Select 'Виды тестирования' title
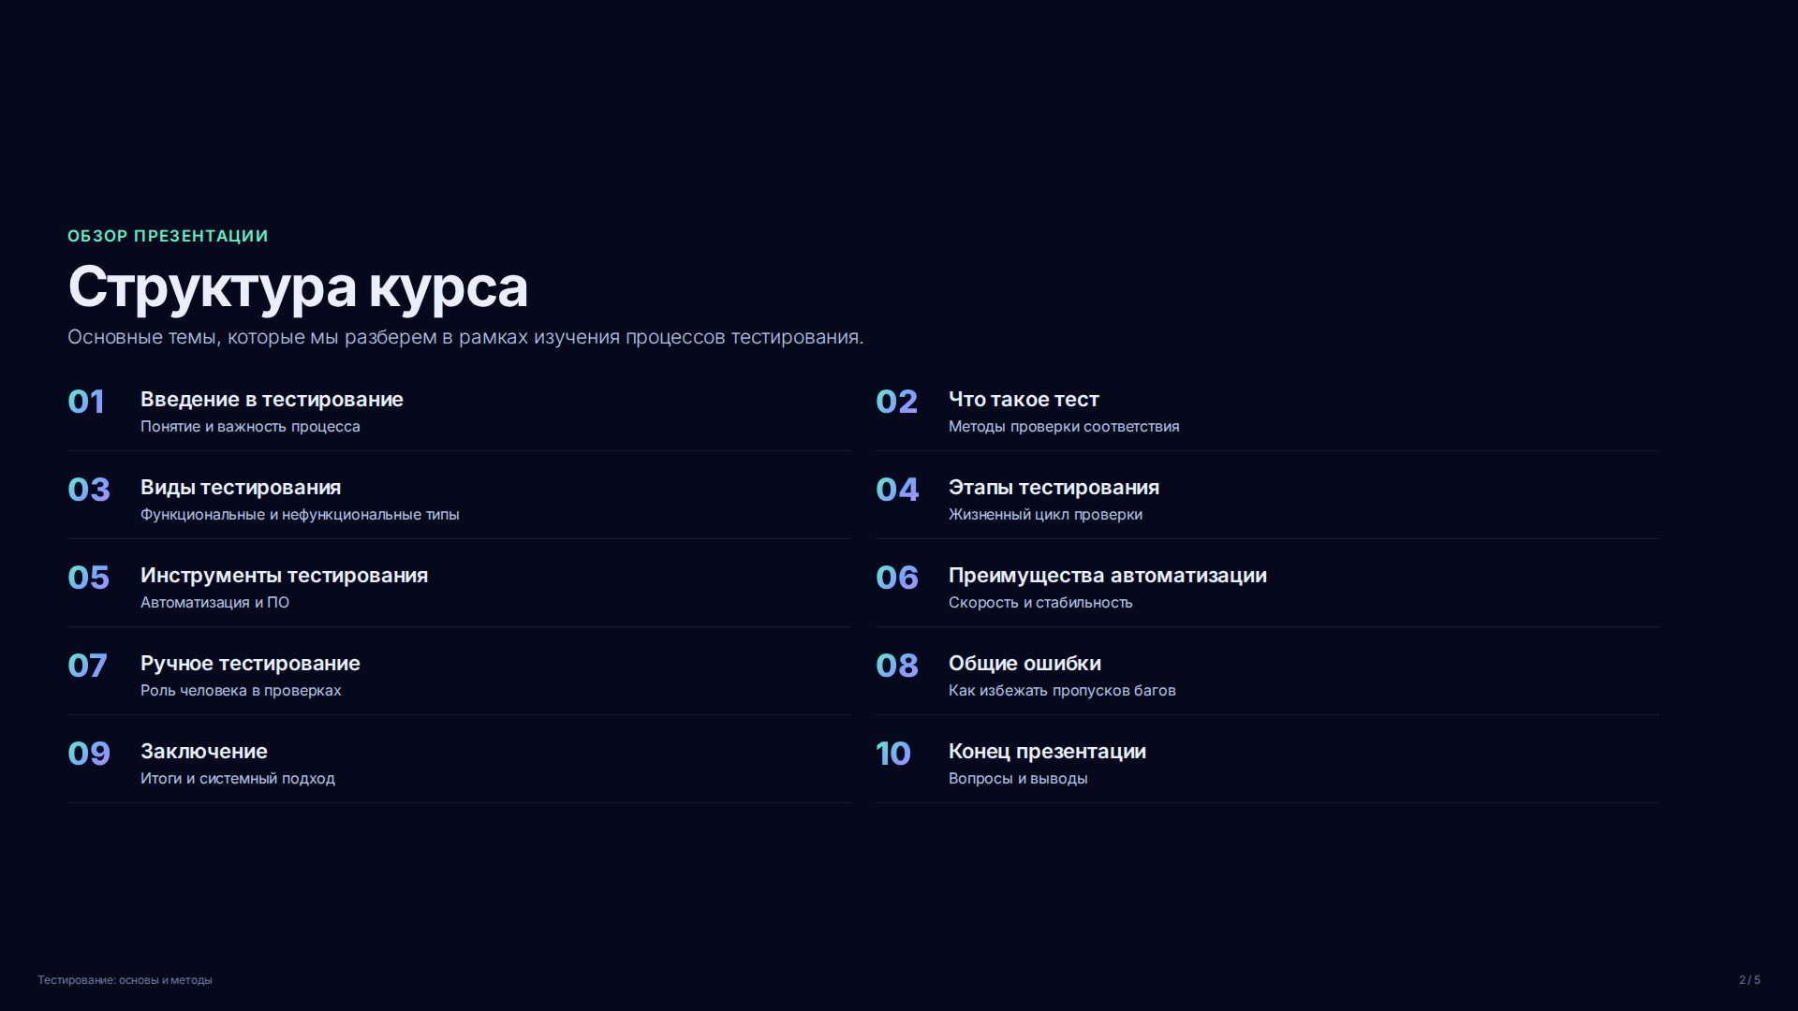 click(x=241, y=488)
